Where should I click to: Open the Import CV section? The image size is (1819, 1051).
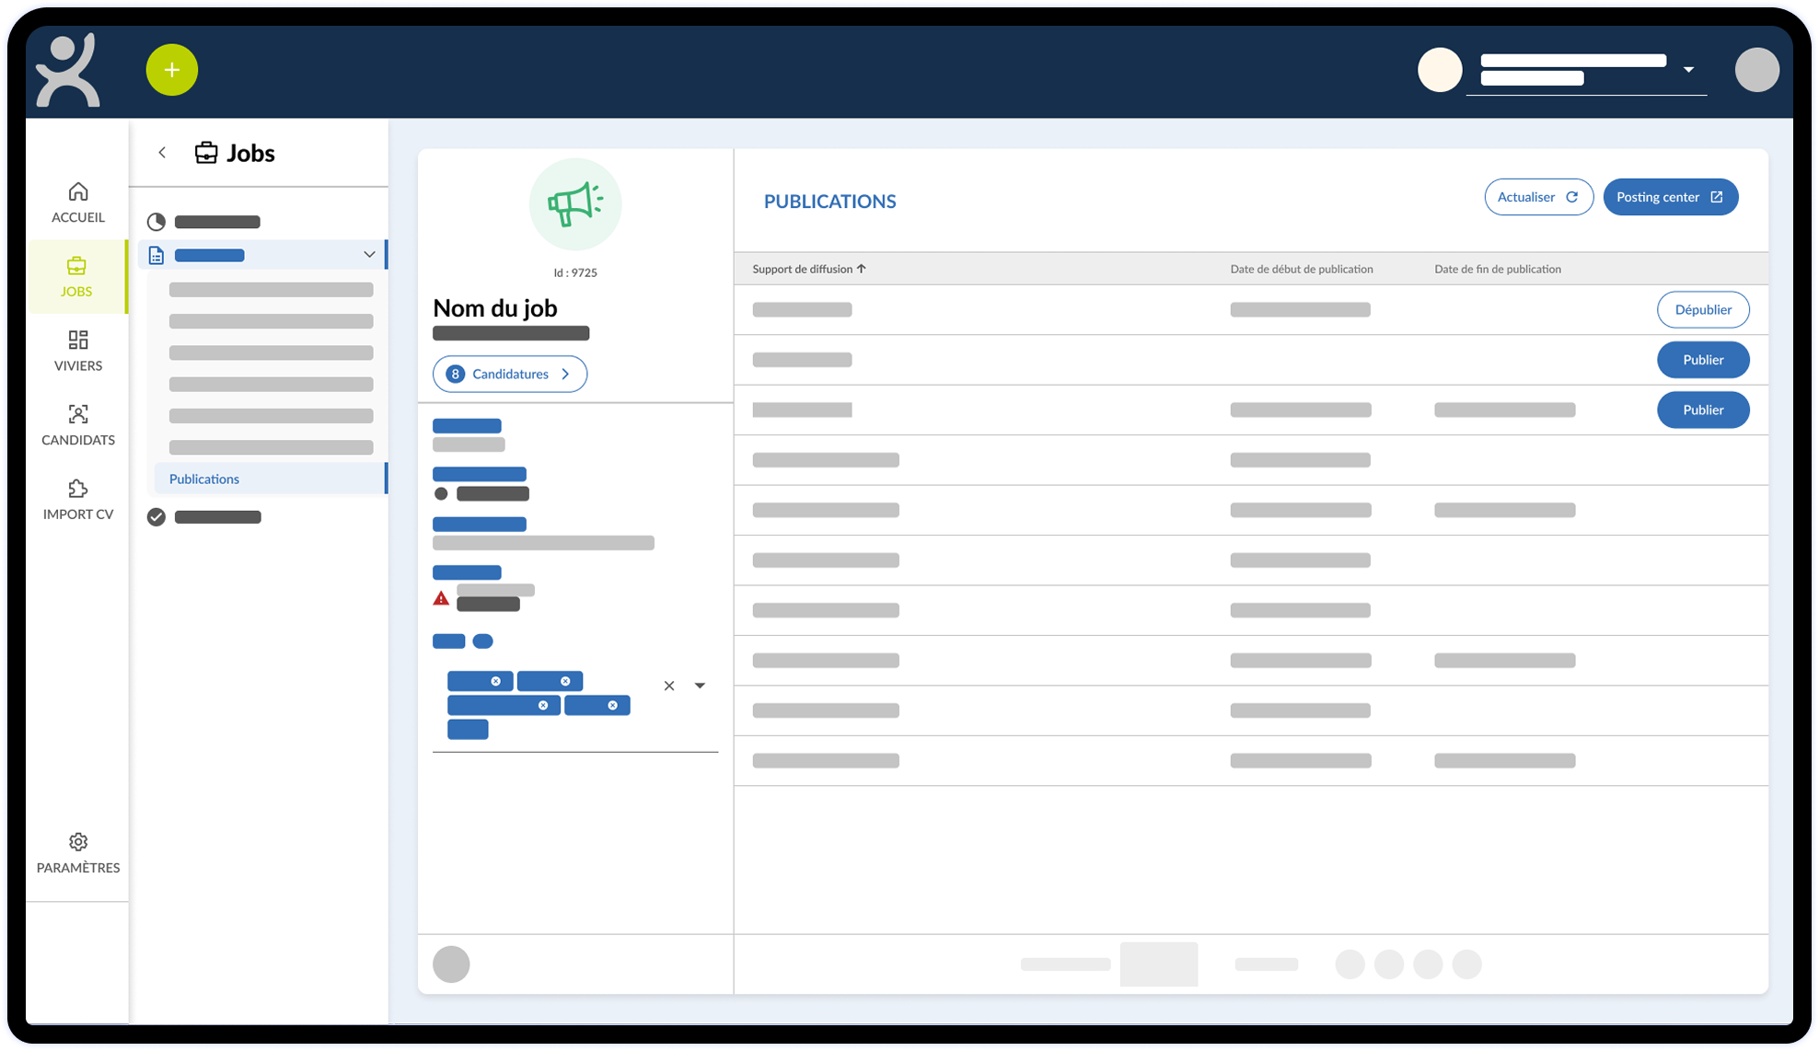tap(78, 500)
